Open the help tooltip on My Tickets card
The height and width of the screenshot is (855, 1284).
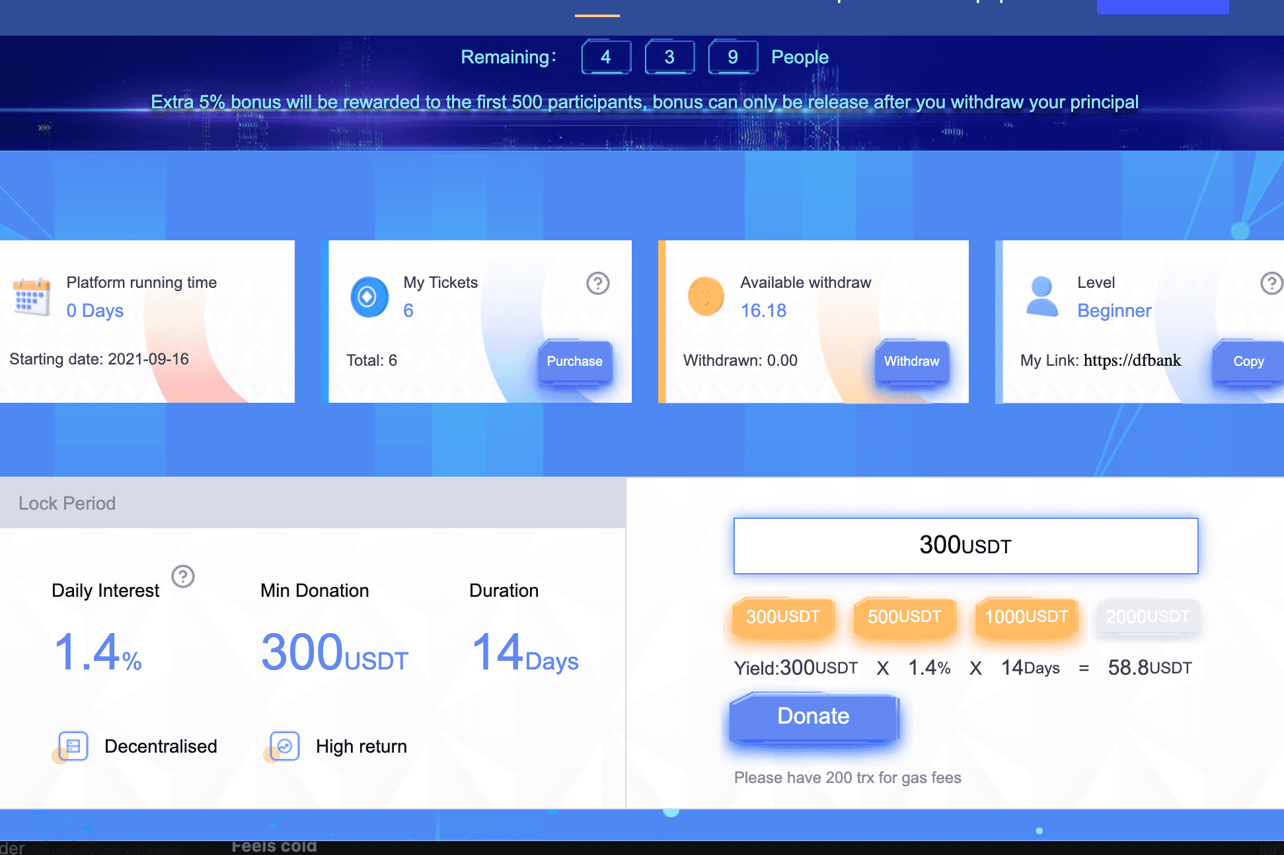[597, 283]
